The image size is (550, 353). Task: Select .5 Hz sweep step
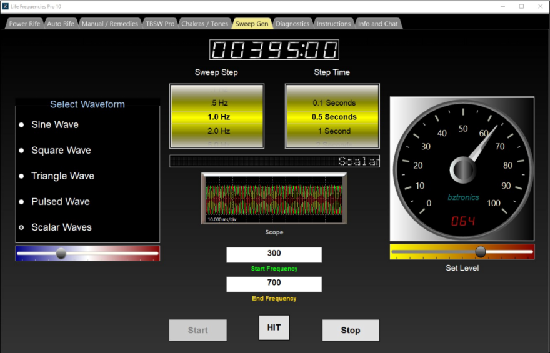217,103
